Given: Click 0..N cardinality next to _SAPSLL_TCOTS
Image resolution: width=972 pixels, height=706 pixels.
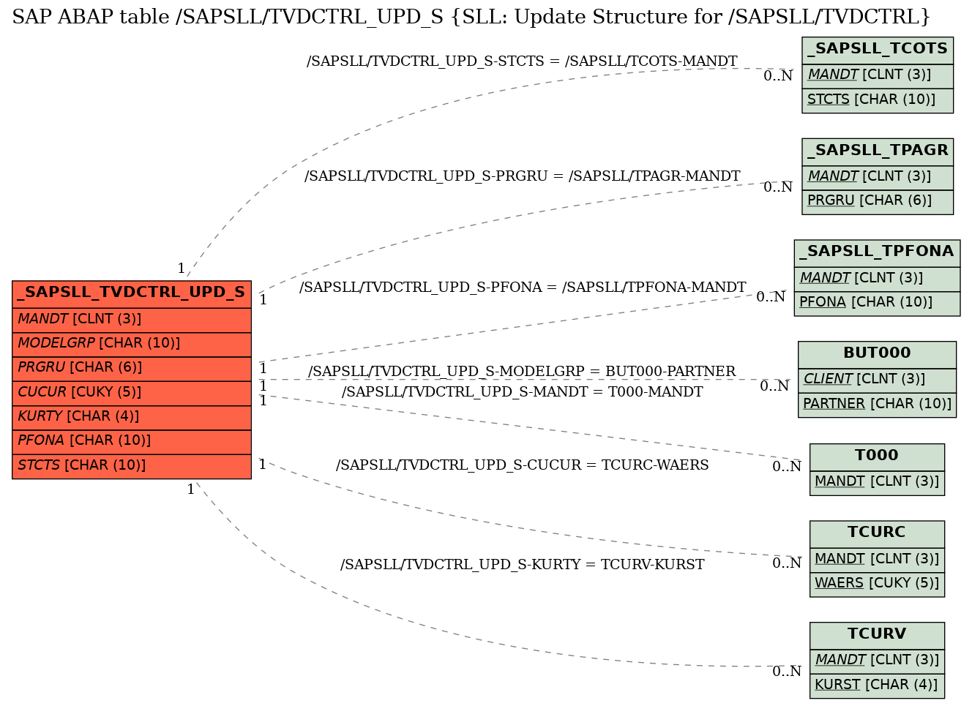Looking at the screenshot, I should point(778,76).
